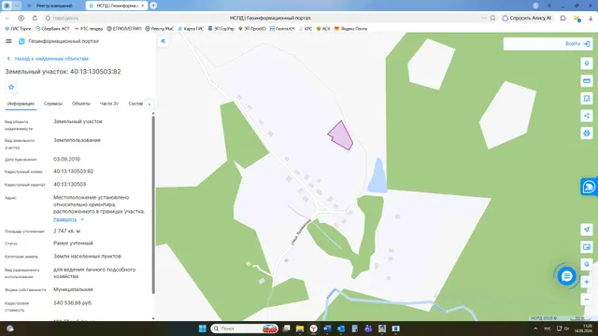Go back in browser history
Image resolution: width=598 pixels, height=336 pixels.
pos(7,18)
